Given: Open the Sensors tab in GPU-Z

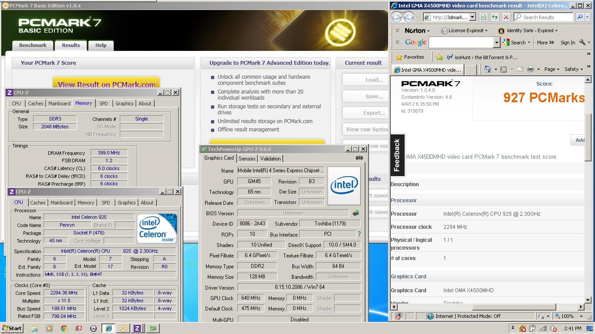Looking at the screenshot, I should (x=247, y=158).
